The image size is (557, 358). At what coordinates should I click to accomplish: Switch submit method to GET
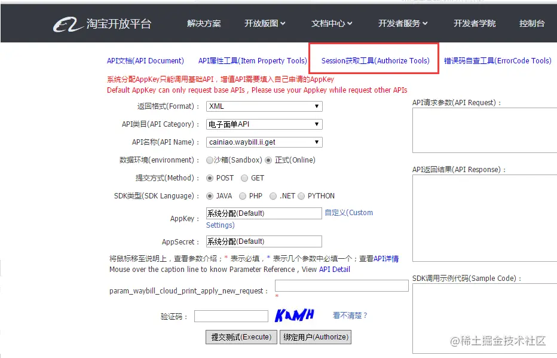tap(244, 178)
